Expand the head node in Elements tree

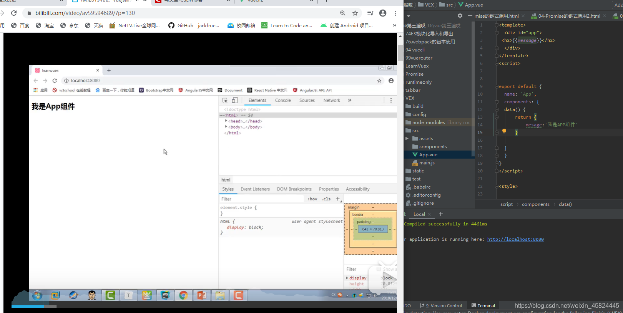pos(226,121)
